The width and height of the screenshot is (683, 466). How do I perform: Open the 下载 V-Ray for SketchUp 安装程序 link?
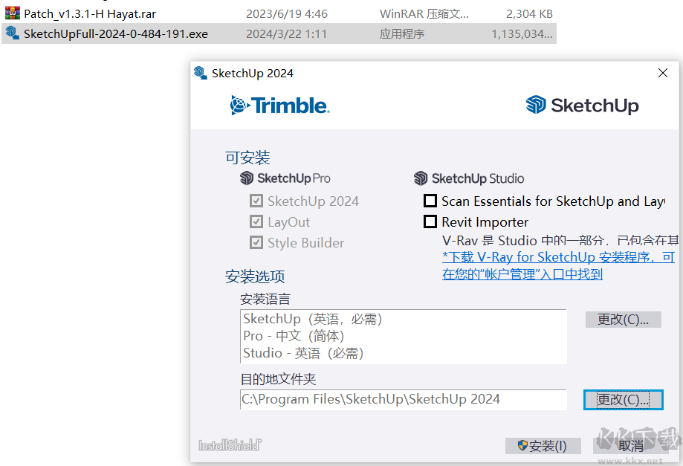pos(558,257)
